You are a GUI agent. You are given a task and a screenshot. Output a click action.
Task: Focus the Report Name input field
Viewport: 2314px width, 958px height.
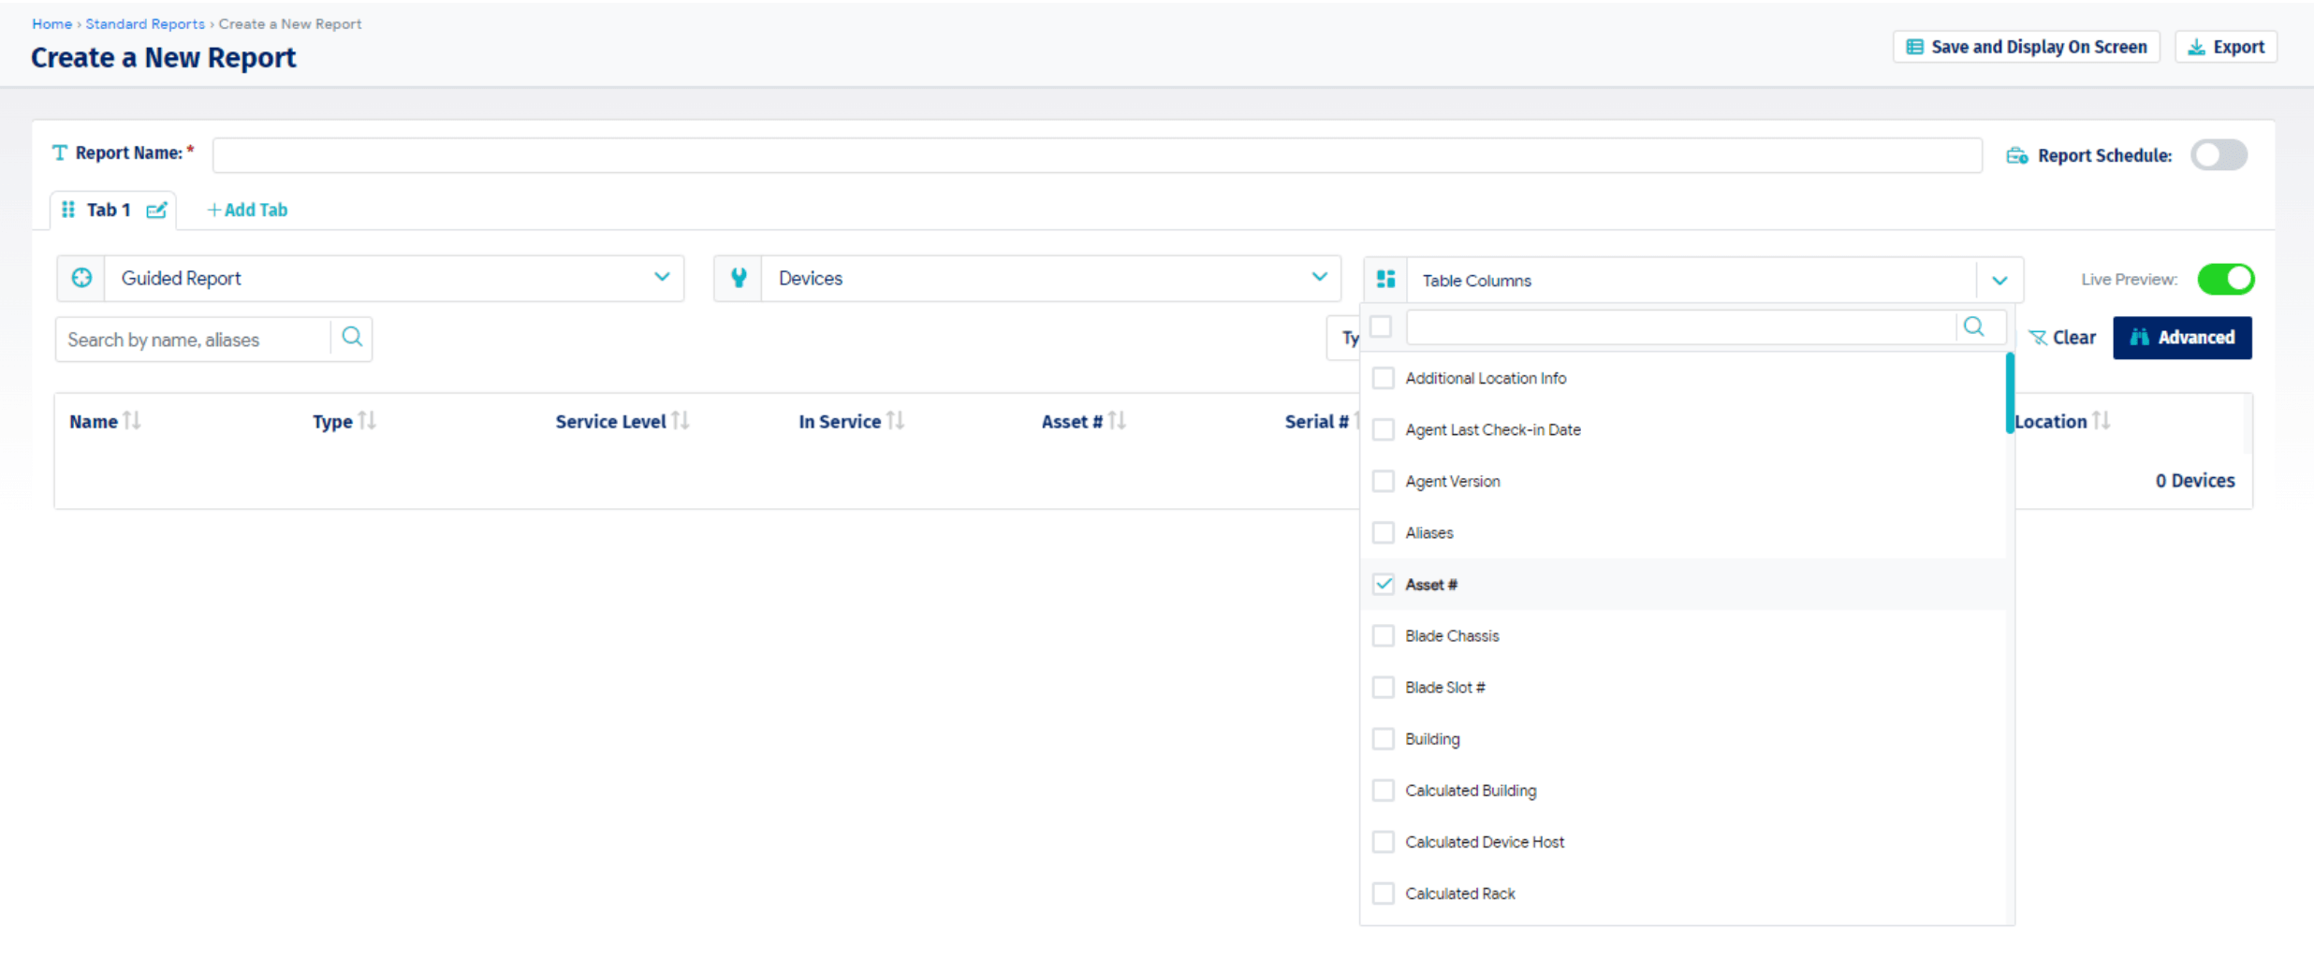coord(1097,155)
